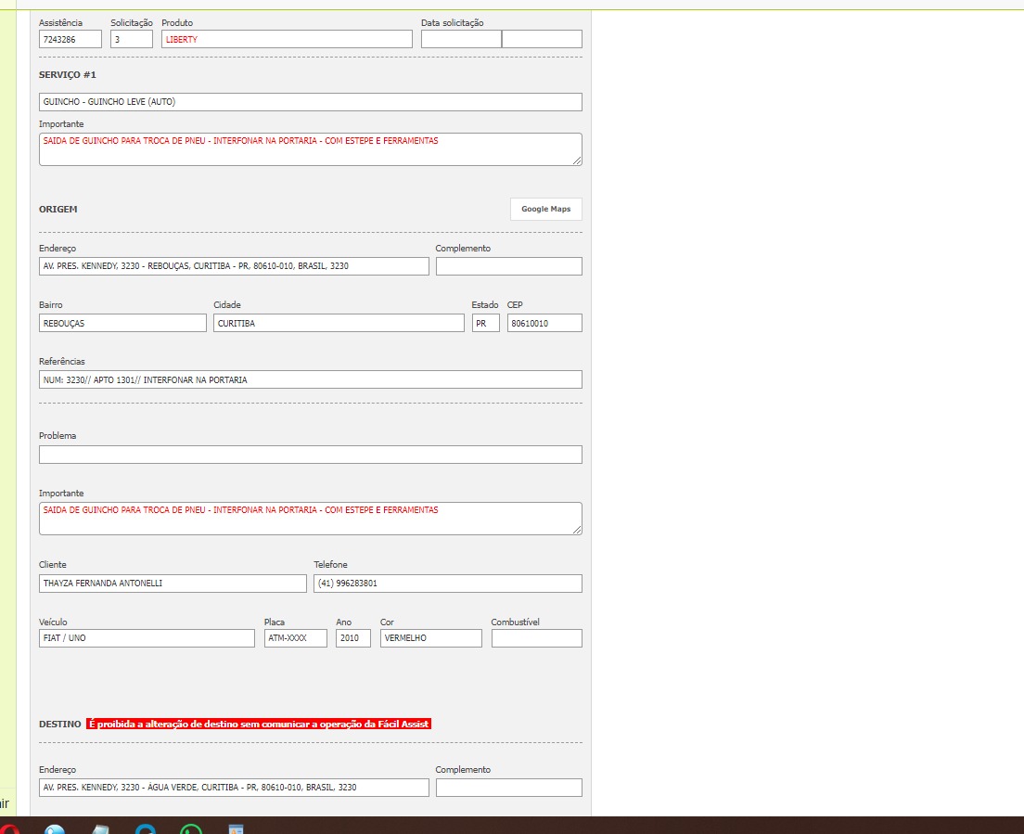Click the SERVIÇO #1 heading

(68, 75)
